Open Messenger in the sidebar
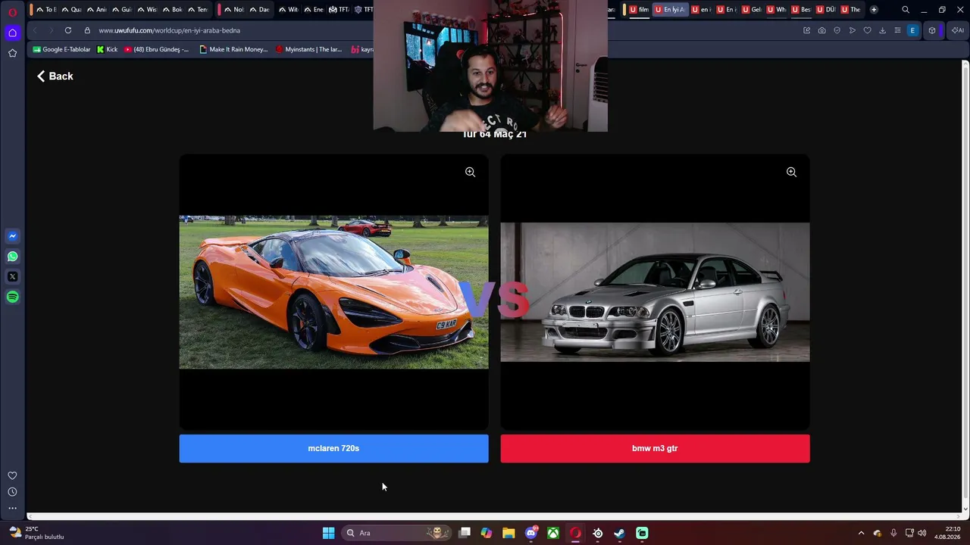The width and height of the screenshot is (970, 545). [12, 236]
